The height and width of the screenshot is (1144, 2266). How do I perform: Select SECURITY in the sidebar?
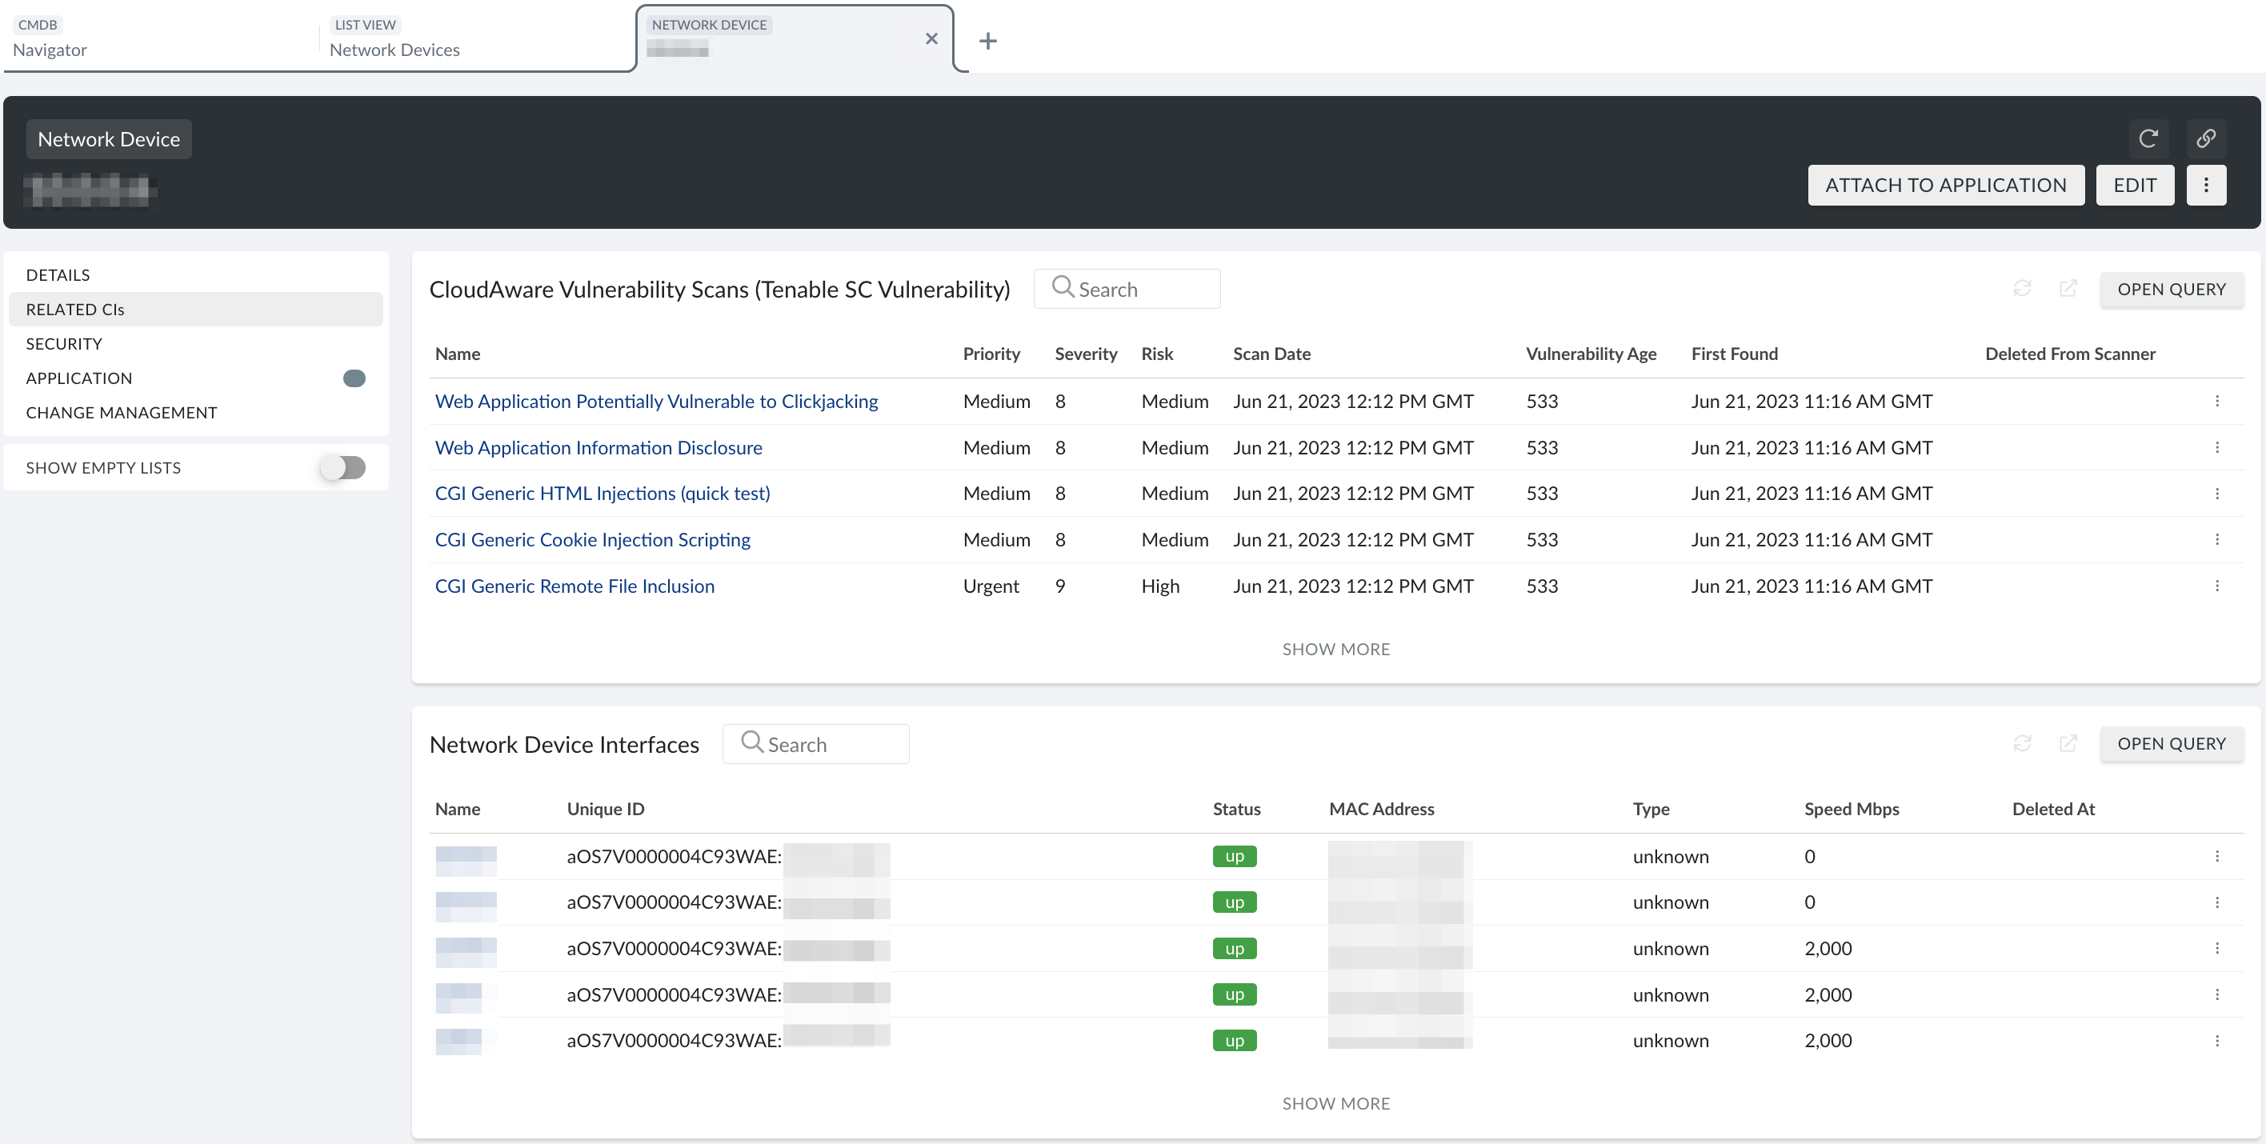(x=63, y=343)
